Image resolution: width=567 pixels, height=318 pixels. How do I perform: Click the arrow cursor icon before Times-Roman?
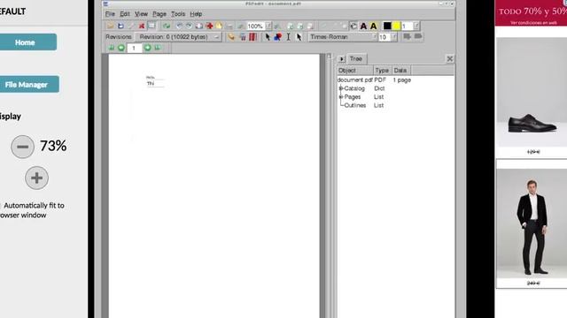click(299, 37)
